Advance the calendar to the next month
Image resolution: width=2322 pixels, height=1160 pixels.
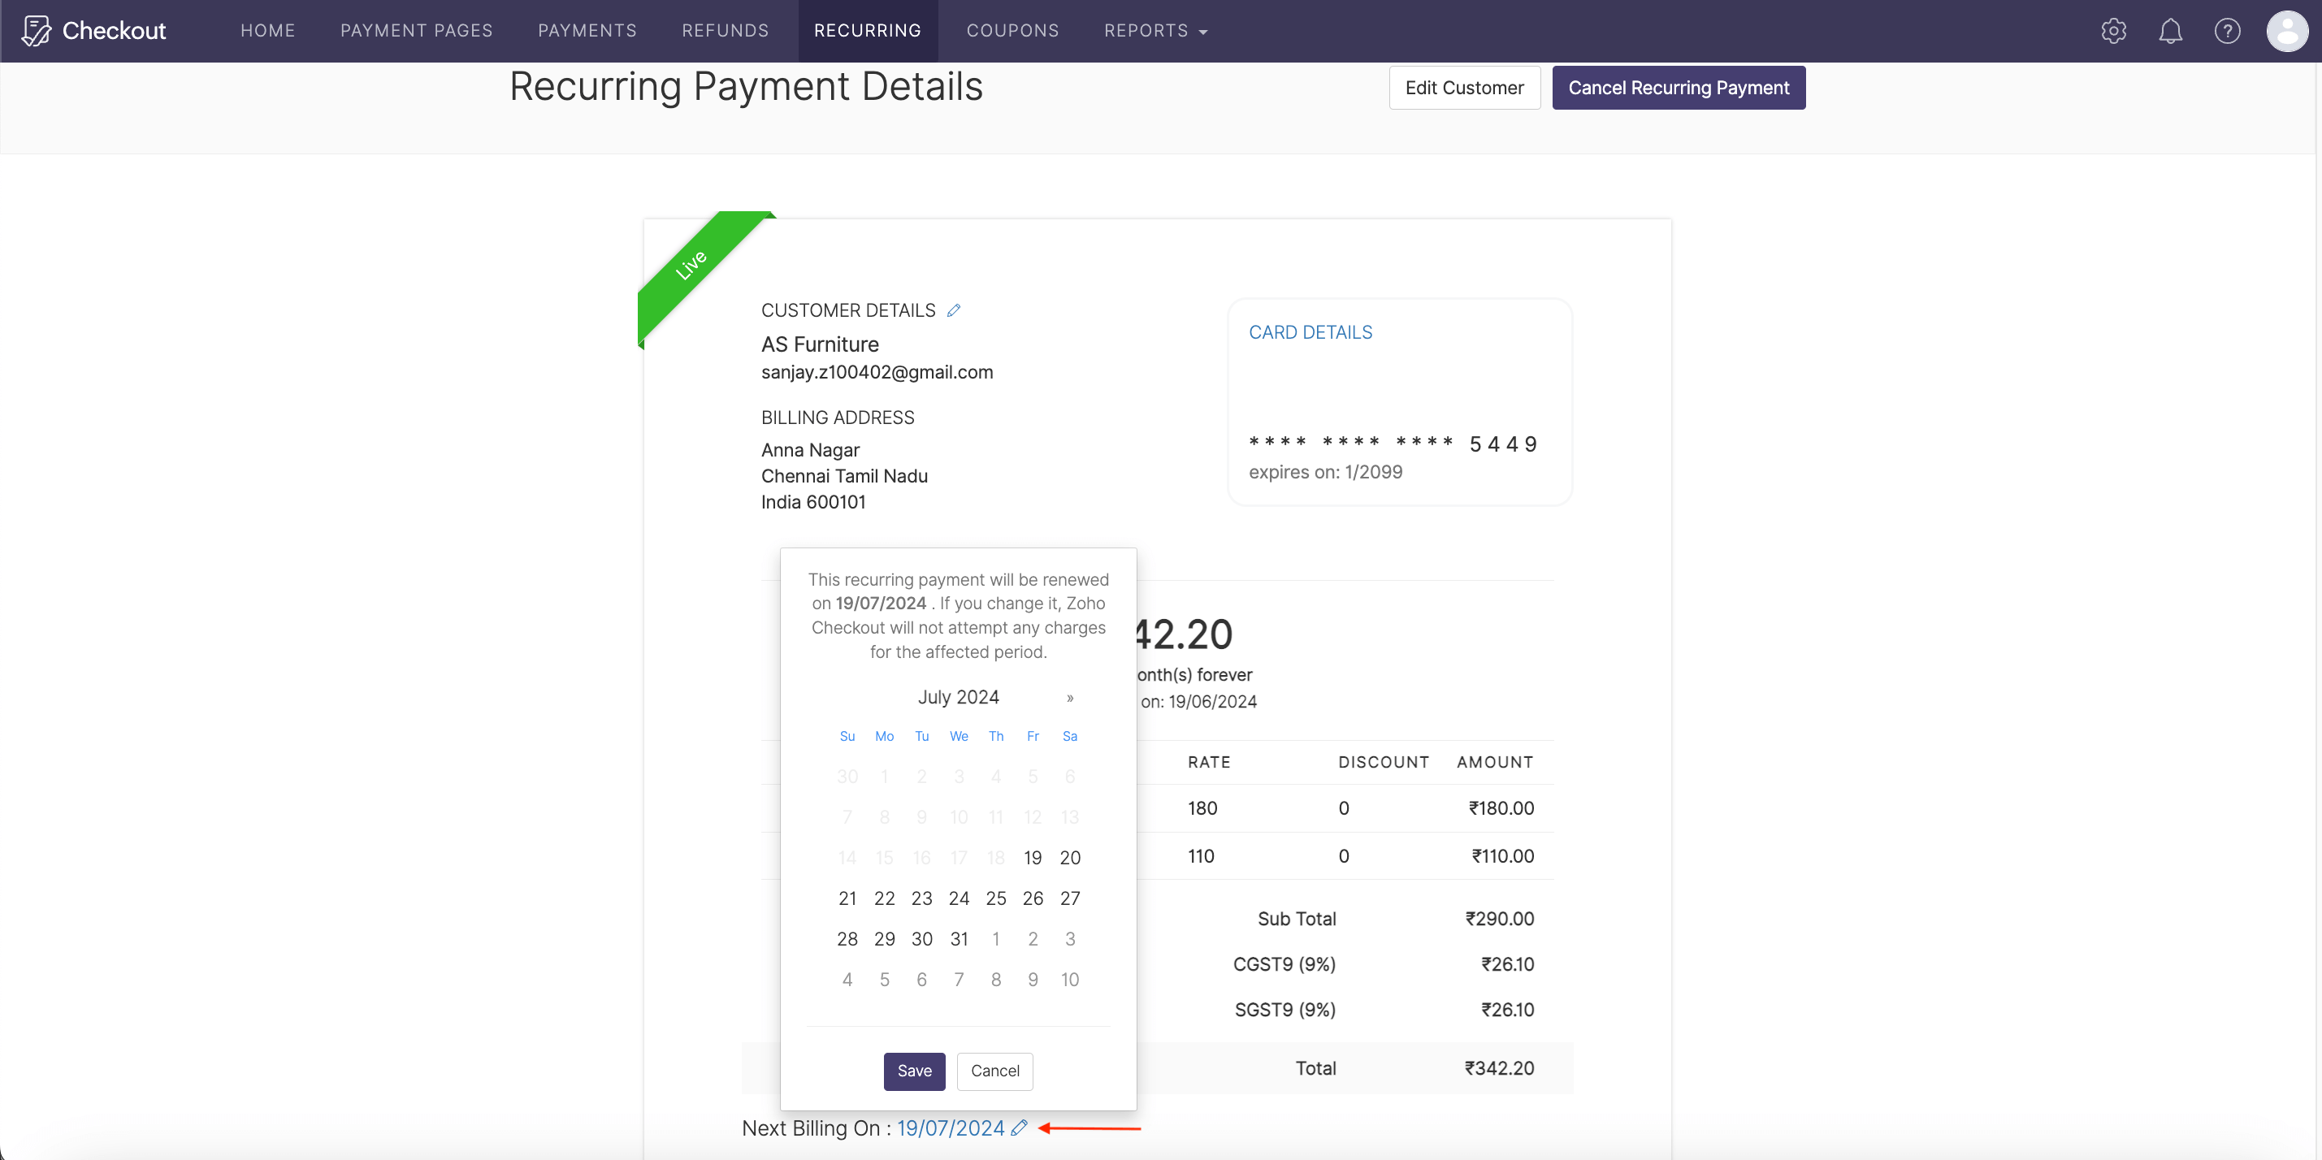pos(1070,698)
